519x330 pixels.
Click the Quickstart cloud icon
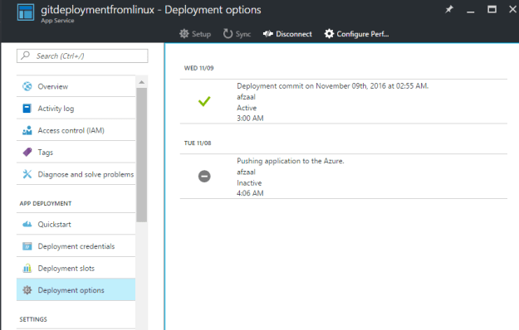coord(27,225)
